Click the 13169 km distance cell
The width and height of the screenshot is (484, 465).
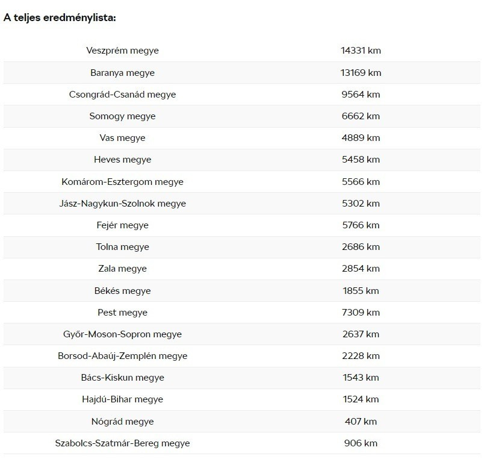point(361,73)
